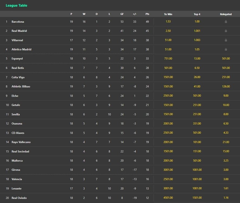This screenshot has height=203, width=240.
Task: Click the League Table heading
Action: [x=17, y=5]
